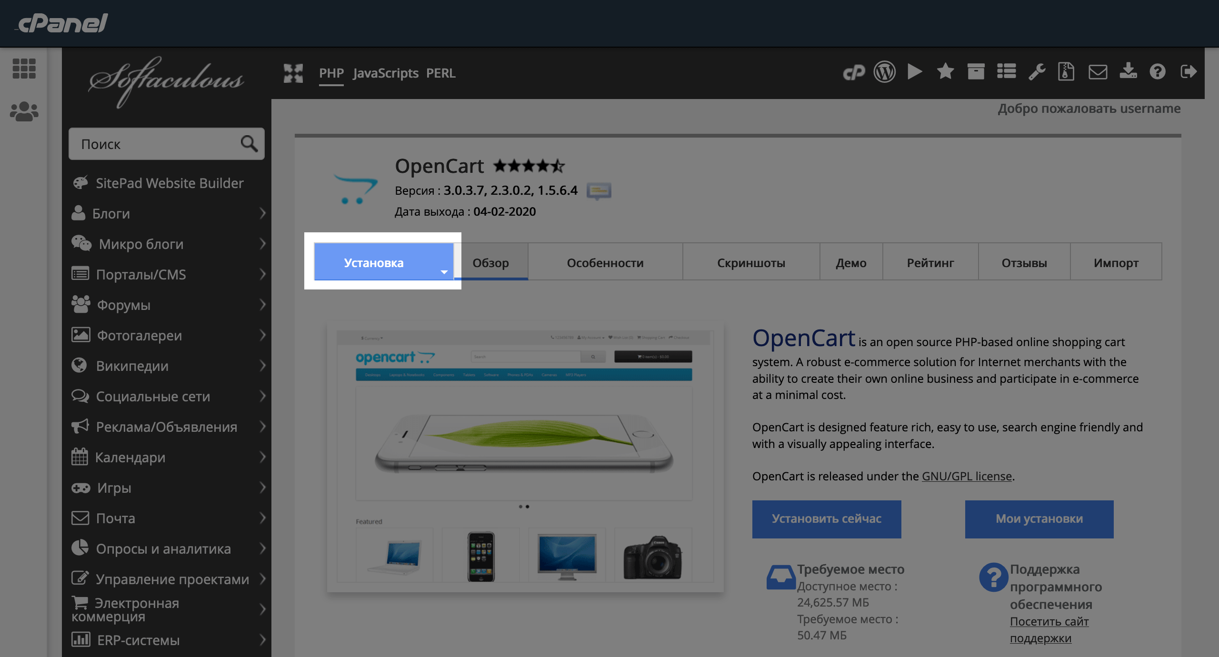1219x657 pixels.
Task: Expand the Опросы и аналитика category
Action: pos(167,549)
